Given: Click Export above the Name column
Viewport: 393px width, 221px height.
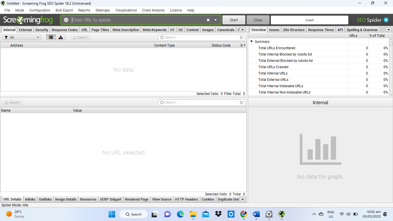Looking at the screenshot, I should pyautogui.click(x=12, y=102).
